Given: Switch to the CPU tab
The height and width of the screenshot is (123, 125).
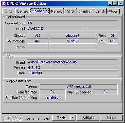Looking at the screenshot, I should (9, 11).
